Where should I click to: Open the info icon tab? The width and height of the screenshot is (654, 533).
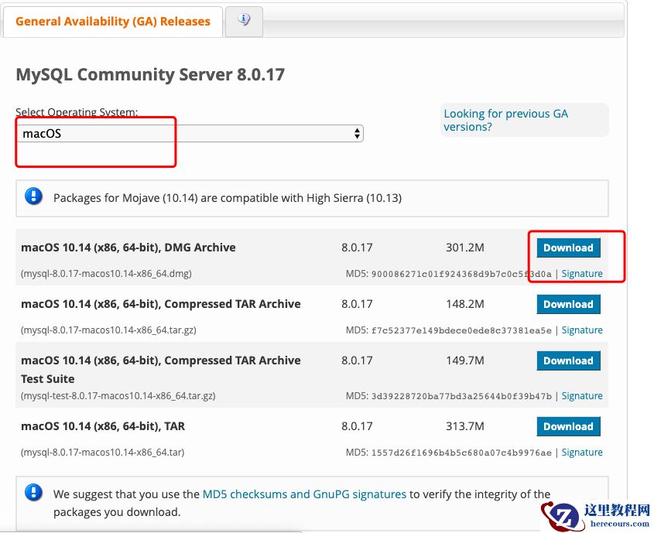(244, 21)
